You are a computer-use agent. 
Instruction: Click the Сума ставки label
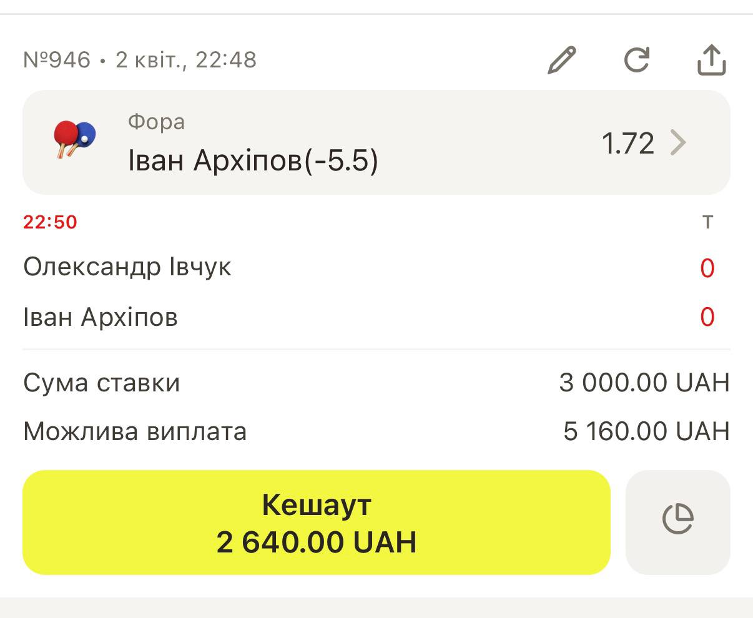[102, 383]
